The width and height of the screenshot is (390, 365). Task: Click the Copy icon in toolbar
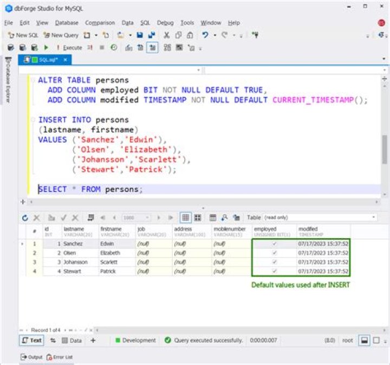[178, 35]
